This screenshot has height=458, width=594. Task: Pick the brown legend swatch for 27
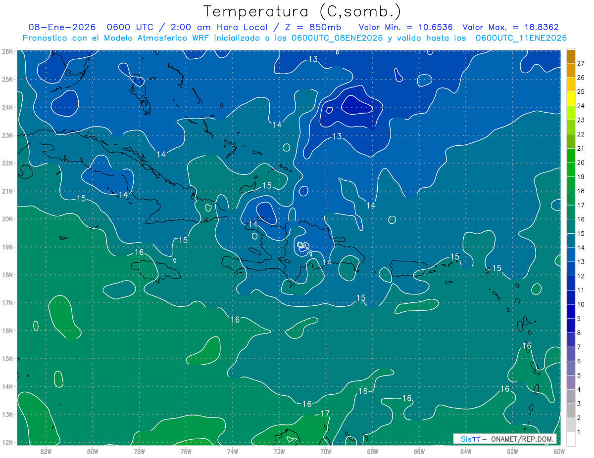click(x=571, y=56)
